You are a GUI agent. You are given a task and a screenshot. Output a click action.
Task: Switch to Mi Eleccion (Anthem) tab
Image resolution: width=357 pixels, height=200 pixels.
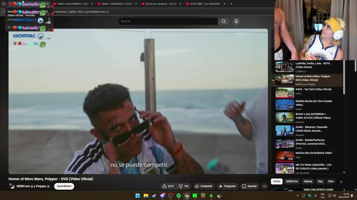161,4
